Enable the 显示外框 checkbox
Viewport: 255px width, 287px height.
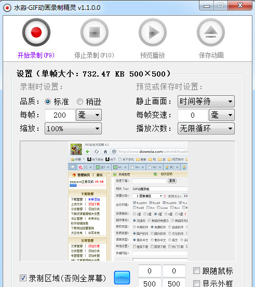[196, 283]
